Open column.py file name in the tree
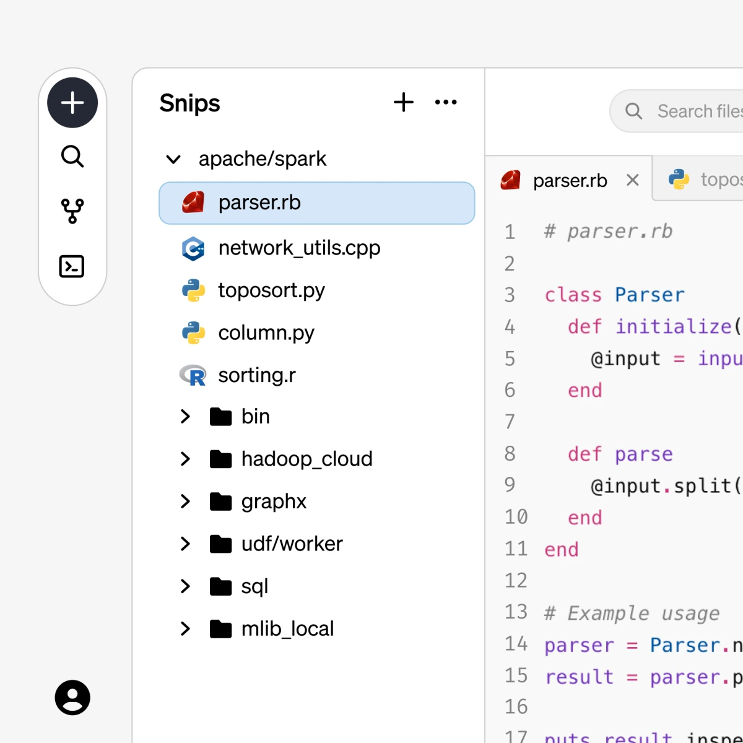Viewport: 743px width, 743px height. [266, 333]
